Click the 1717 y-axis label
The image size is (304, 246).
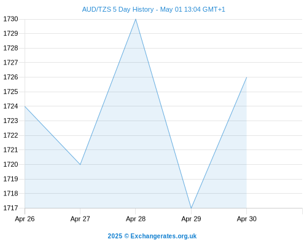point(10,208)
